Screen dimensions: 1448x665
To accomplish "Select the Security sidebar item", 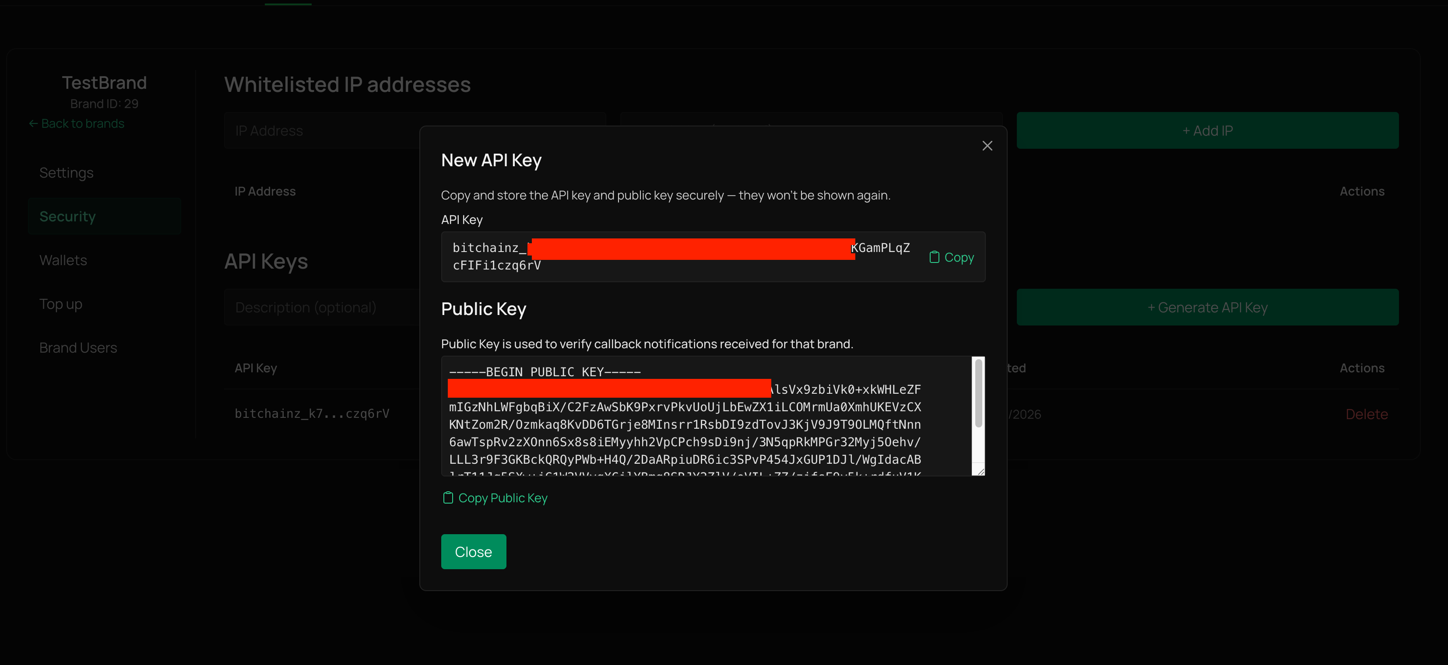I will [x=67, y=217].
